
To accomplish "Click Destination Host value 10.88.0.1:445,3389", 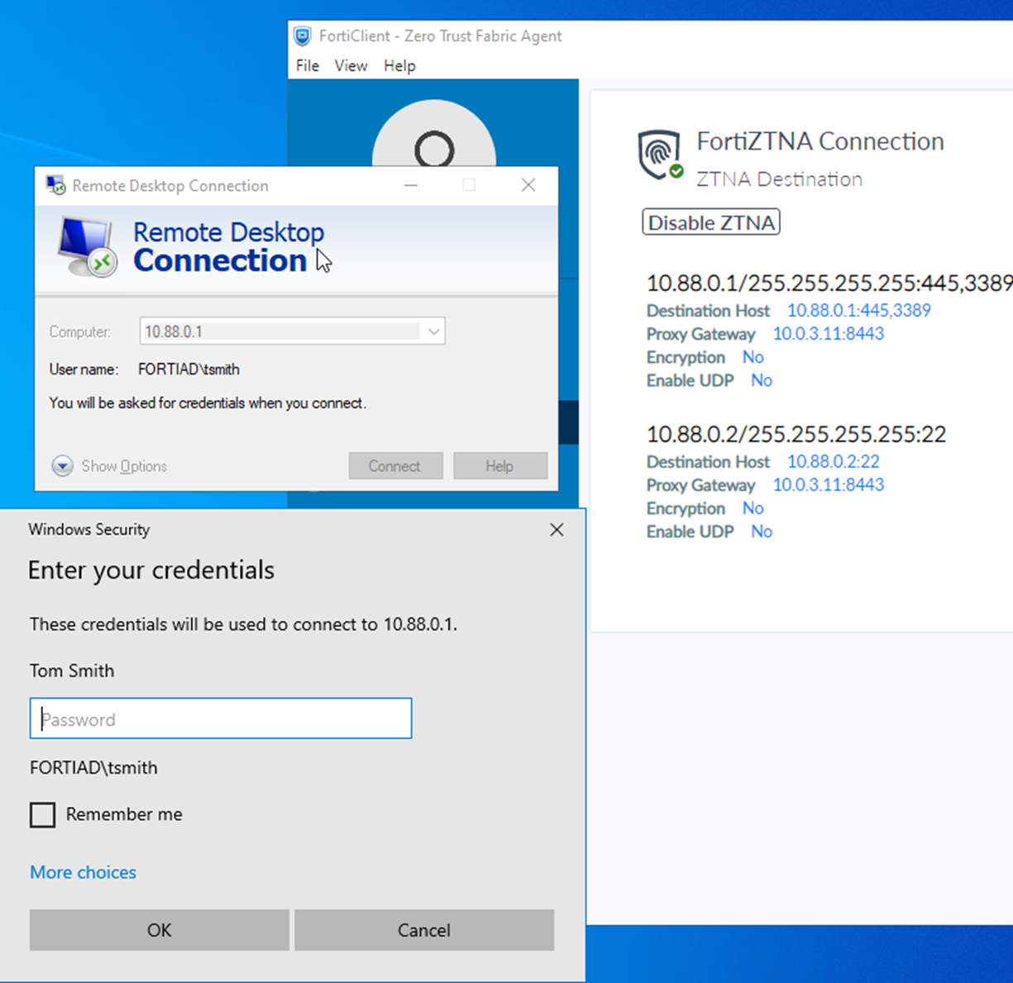I will [859, 310].
